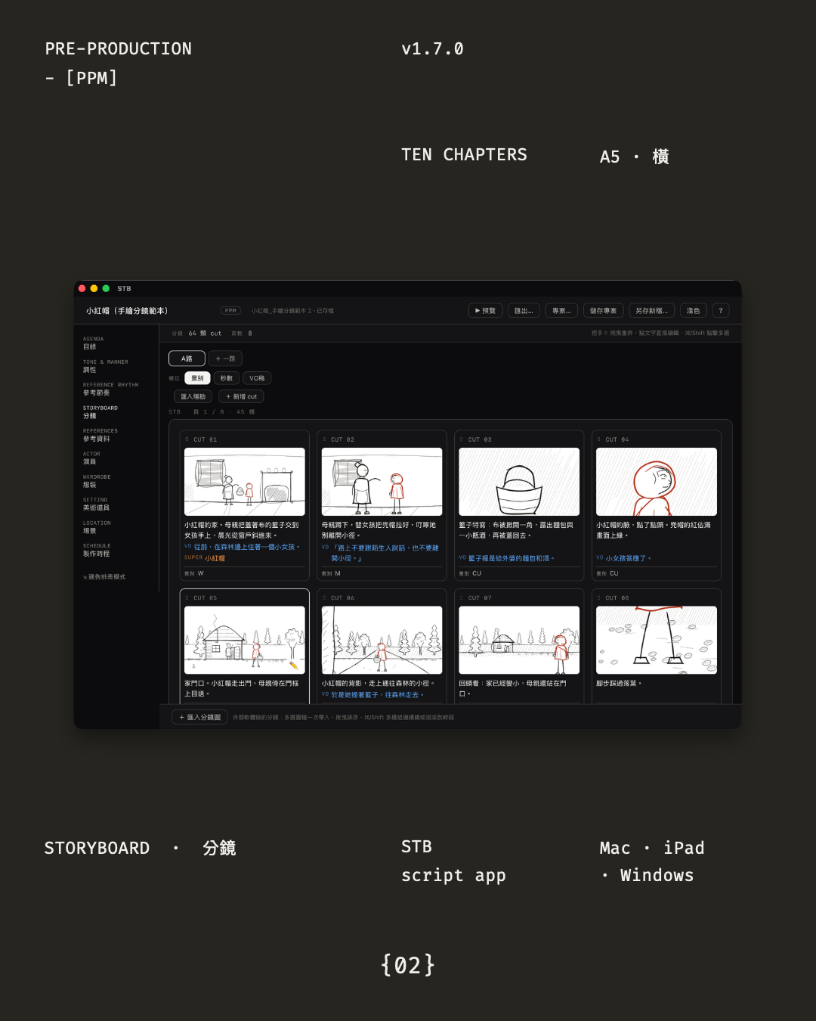Toggle the VO稿 field chip
Image resolution: width=816 pixels, height=1021 pixels.
coord(257,378)
